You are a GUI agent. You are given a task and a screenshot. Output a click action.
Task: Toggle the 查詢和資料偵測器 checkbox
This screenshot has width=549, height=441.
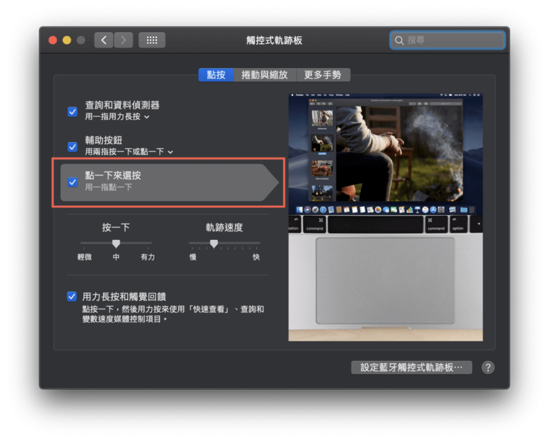(x=72, y=112)
